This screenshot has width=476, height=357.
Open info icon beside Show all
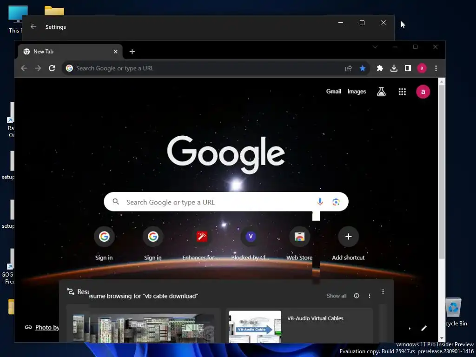357,296
